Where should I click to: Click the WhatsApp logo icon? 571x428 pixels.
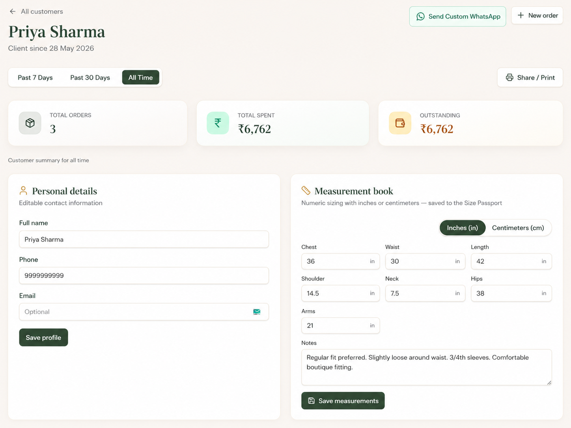coord(420,17)
